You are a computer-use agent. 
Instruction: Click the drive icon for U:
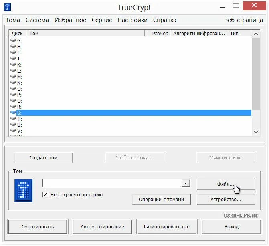tap(13, 125)
